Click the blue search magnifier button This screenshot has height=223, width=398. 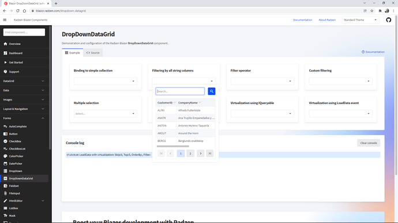tap(212, 91)
